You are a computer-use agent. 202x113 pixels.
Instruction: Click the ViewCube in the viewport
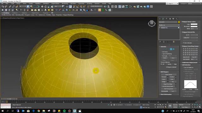tap(152, 23)
